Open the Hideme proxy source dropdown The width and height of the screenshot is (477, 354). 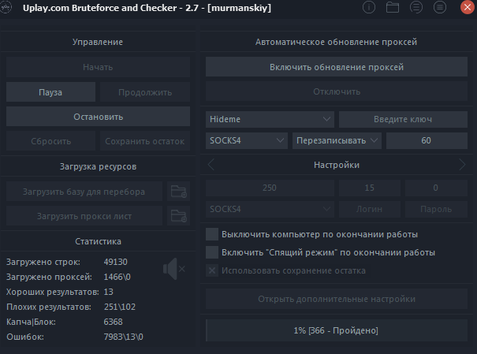[270, 119]
